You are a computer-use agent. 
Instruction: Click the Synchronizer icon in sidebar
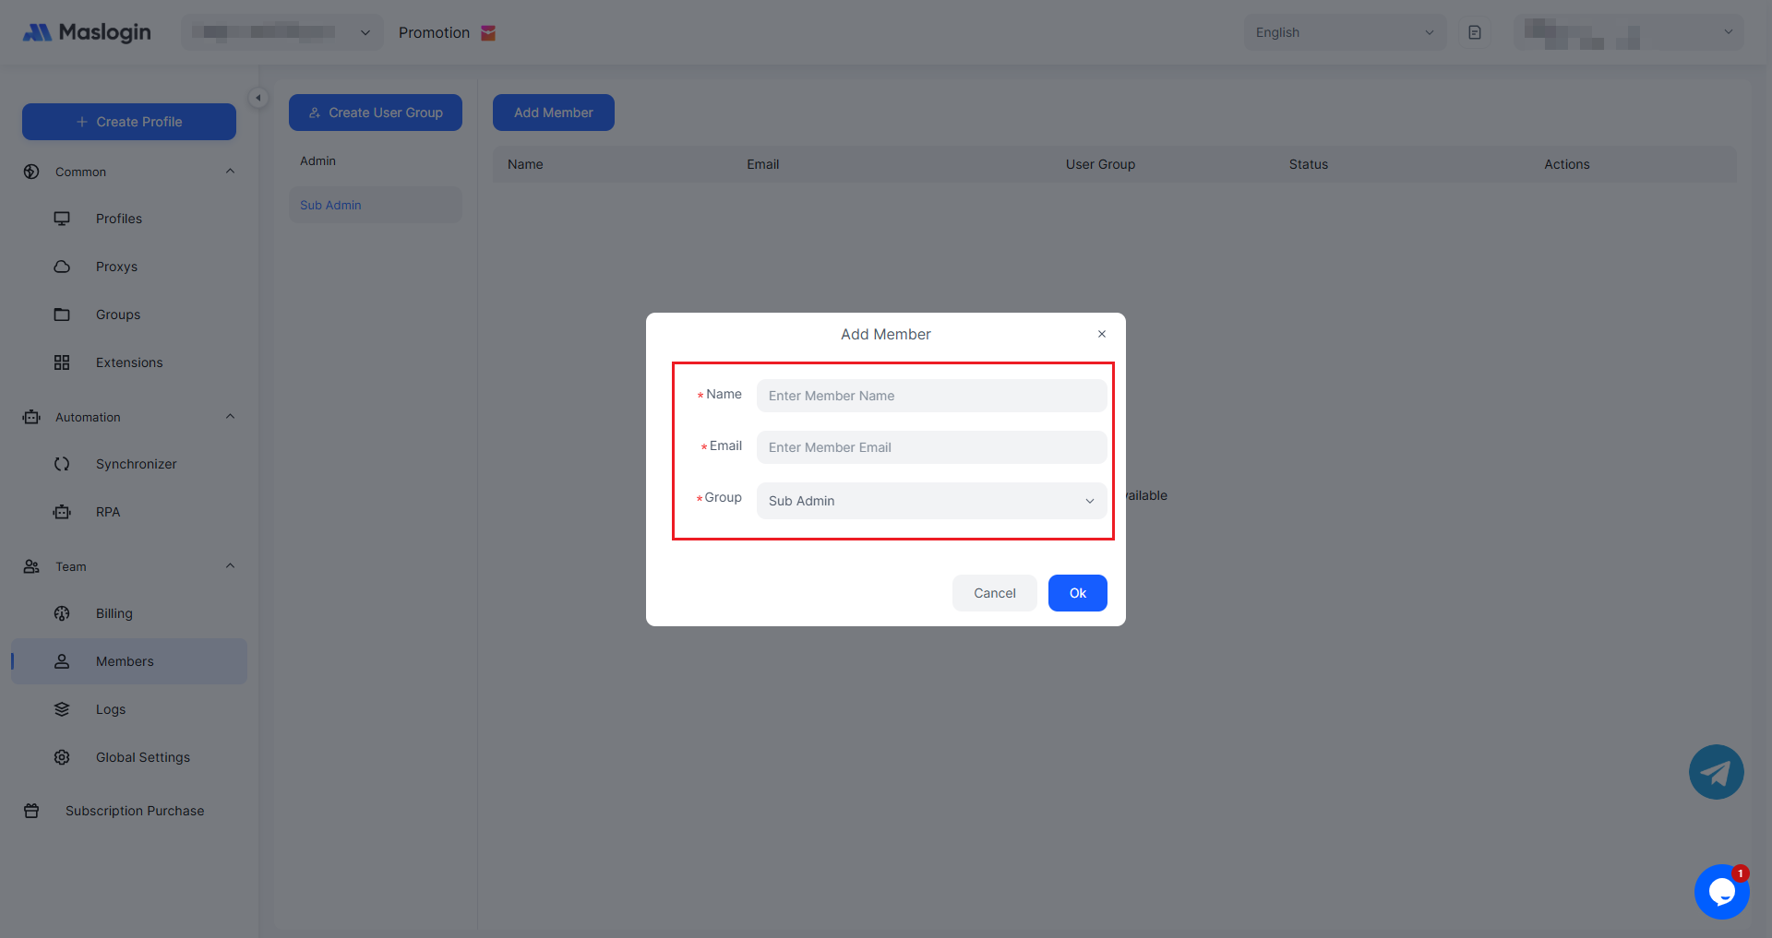(x=62, y=464)
